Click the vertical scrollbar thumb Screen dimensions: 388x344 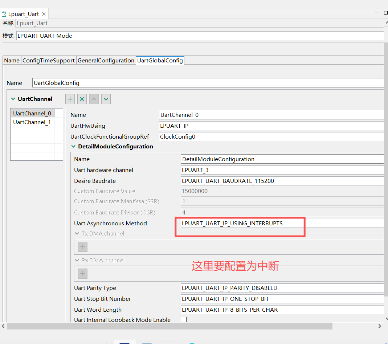pos(386,169)
